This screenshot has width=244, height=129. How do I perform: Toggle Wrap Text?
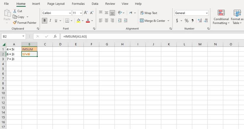tap(149, 13)
